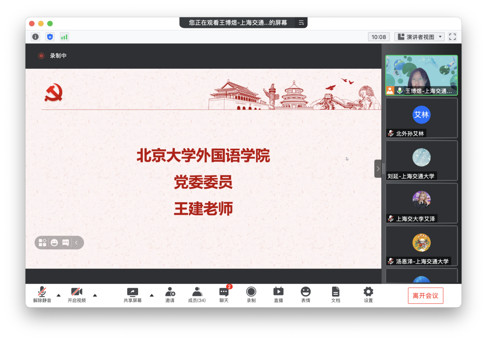Open the screen-share options menu icon in title banner

click(x=301, y=23)
